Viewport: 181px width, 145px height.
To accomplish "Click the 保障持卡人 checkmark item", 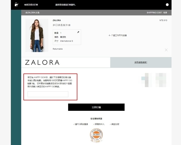I will tap(99, 124).
